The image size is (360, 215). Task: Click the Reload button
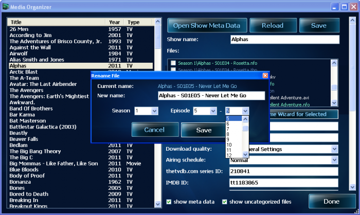(273, 26)
